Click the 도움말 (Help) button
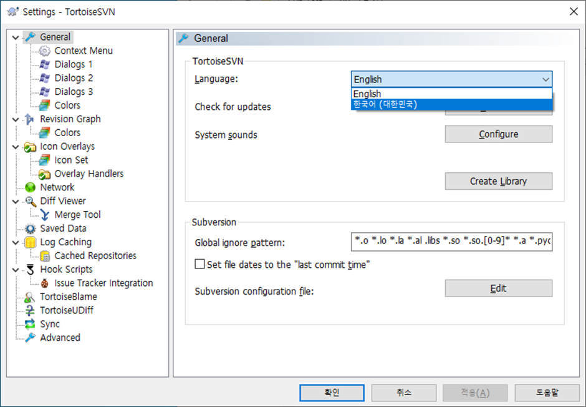The image size is (586, 407). (547, 393)
